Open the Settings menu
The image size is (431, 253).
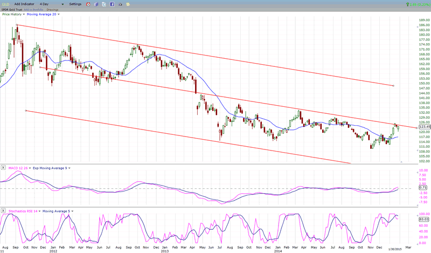(75, 4)
